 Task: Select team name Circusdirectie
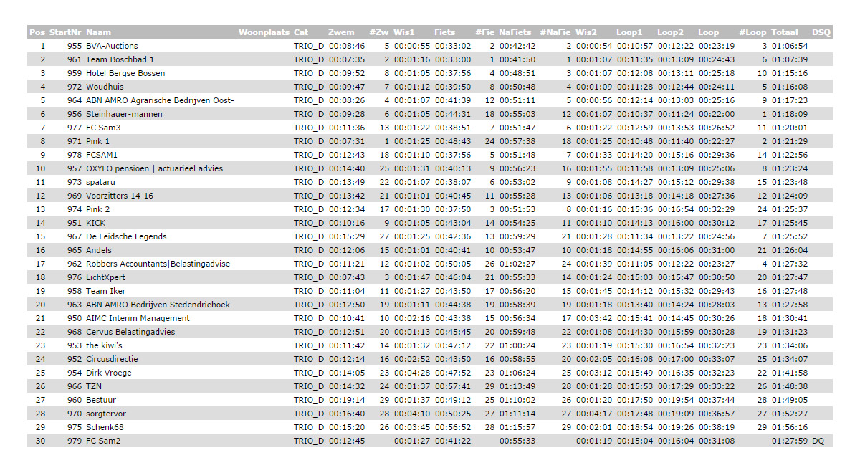click(112, 359)
